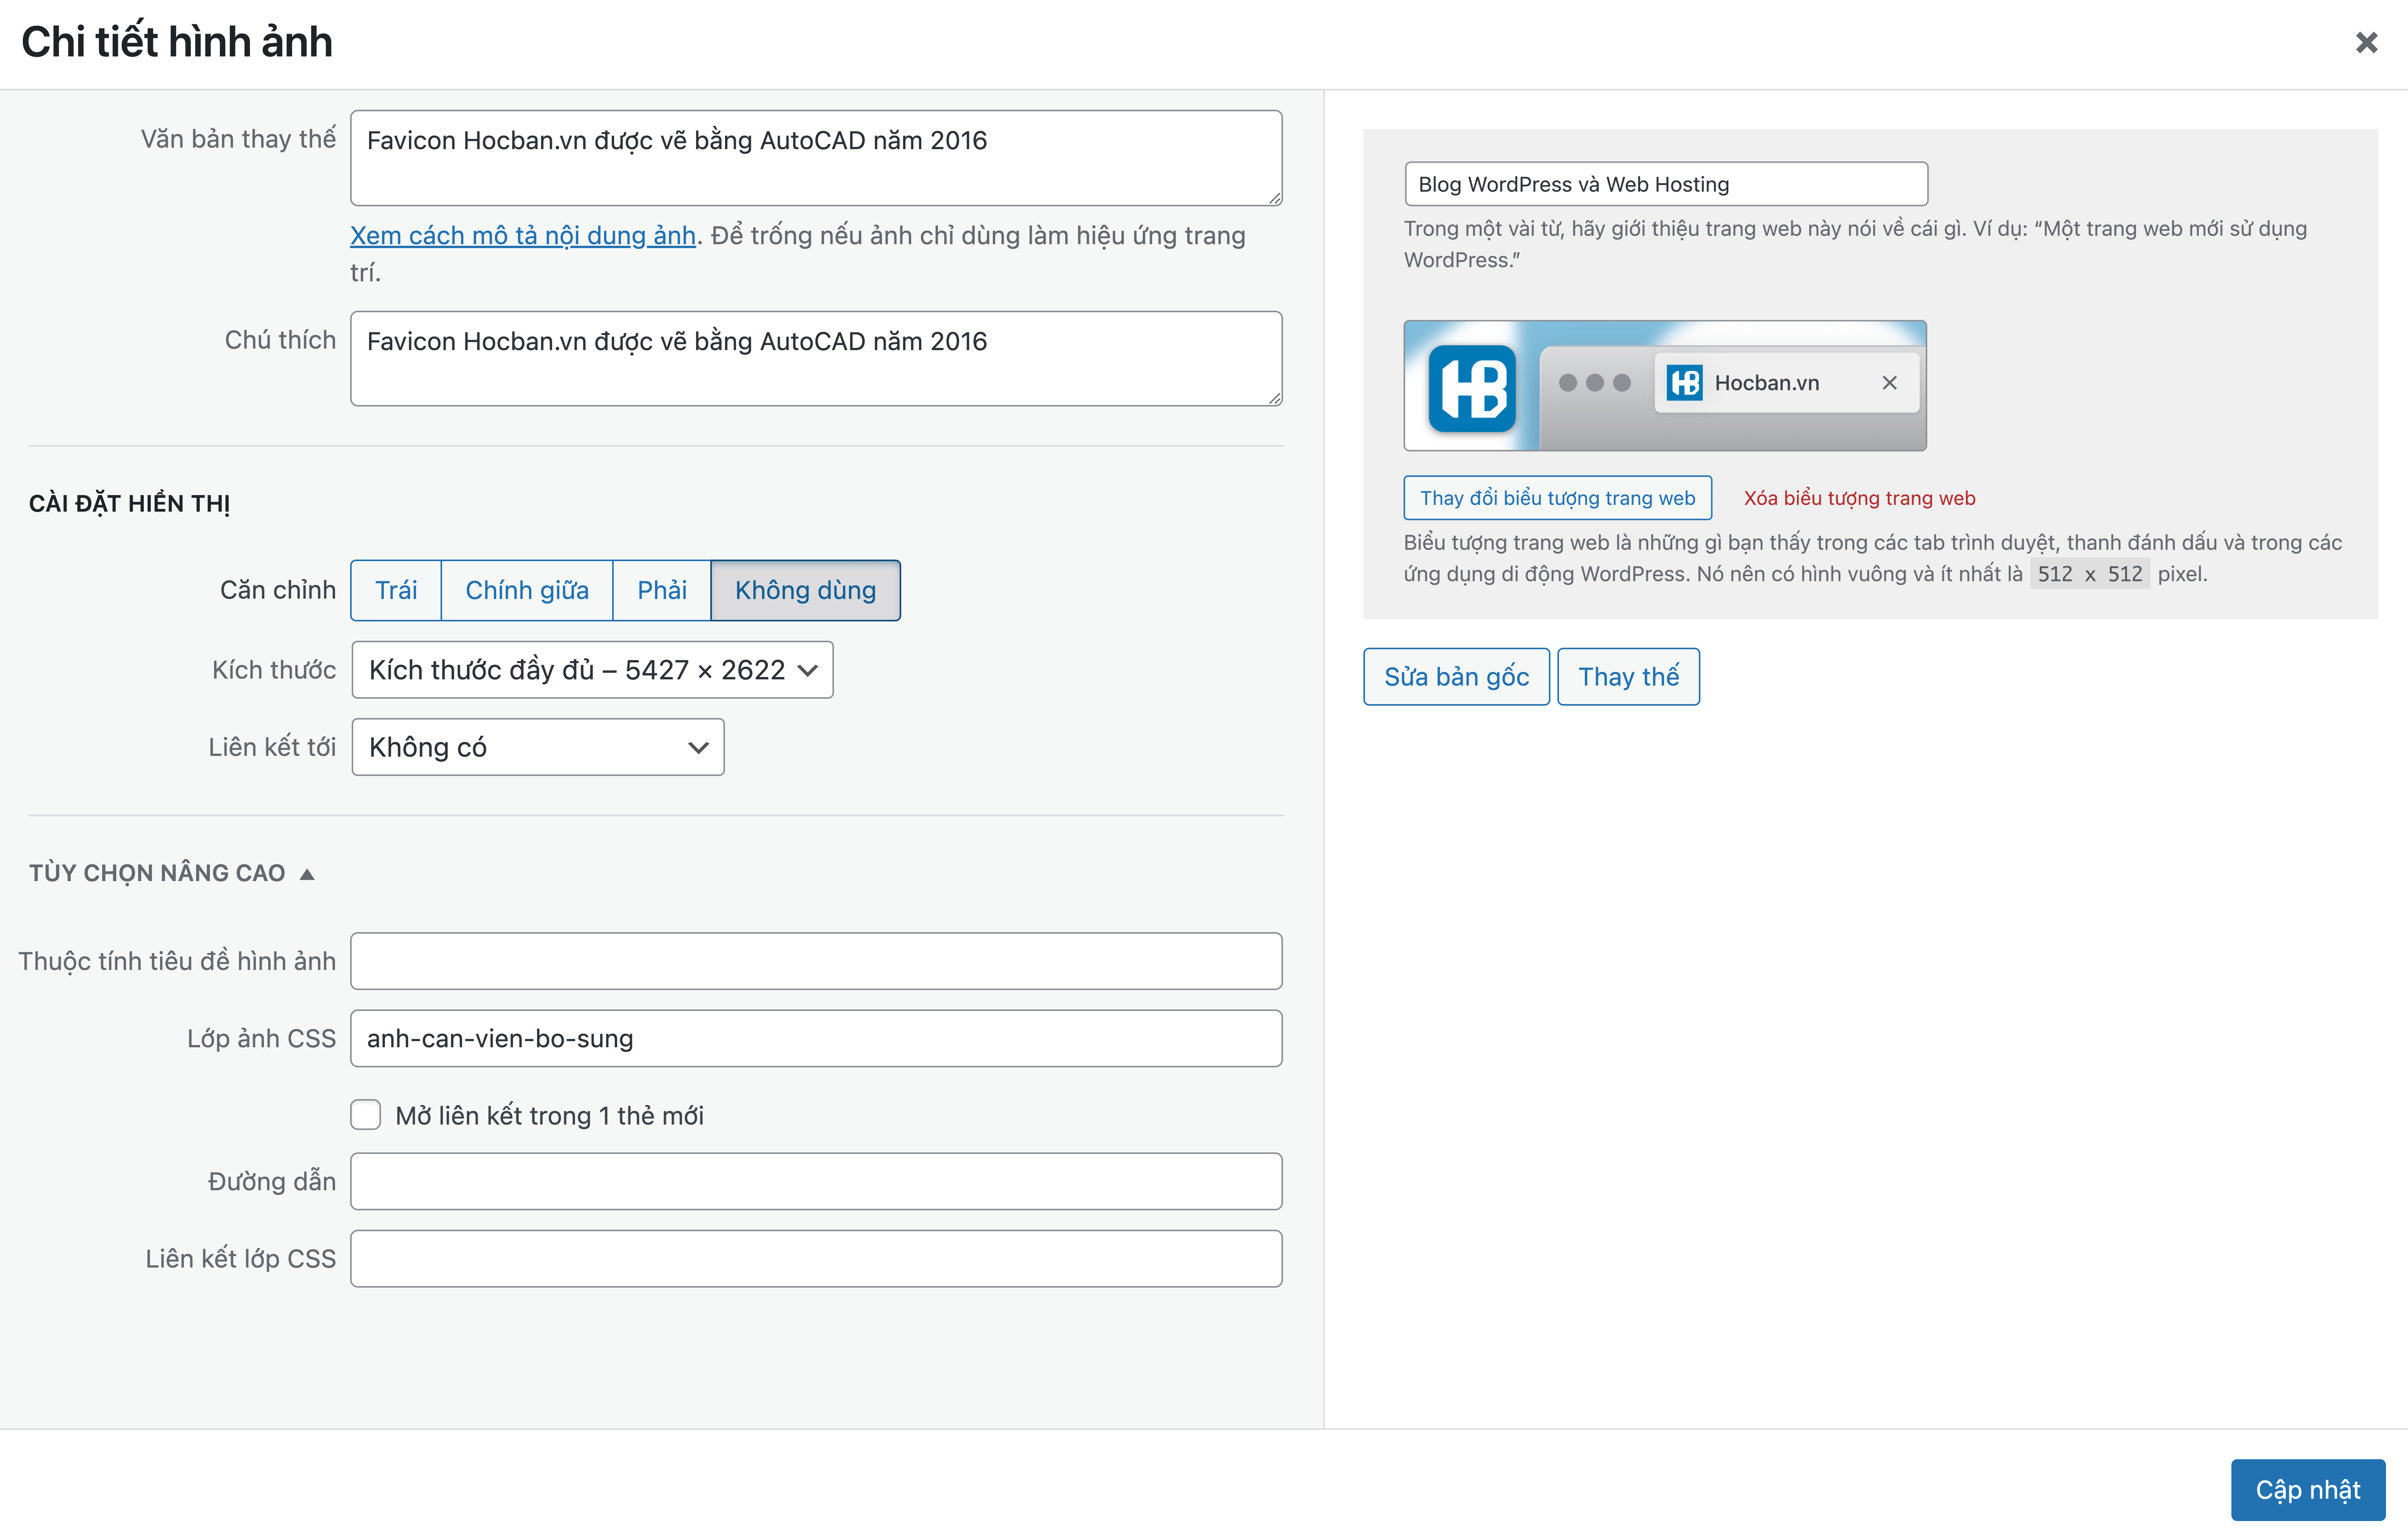Click Xóa biểu tượng trang web link
This screenshot has width=2408, height=1540.
click(1859, 498)
